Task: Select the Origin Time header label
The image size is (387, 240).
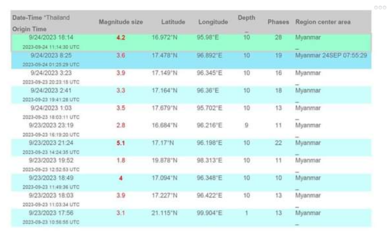Action: tap(29, 29)
